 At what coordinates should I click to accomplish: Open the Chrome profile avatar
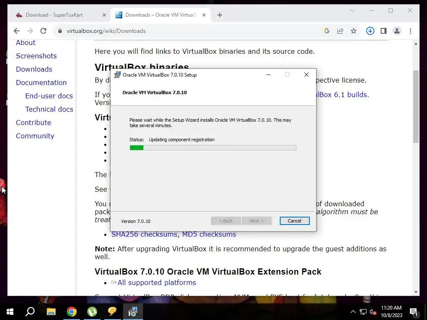[x=397, y=31]
